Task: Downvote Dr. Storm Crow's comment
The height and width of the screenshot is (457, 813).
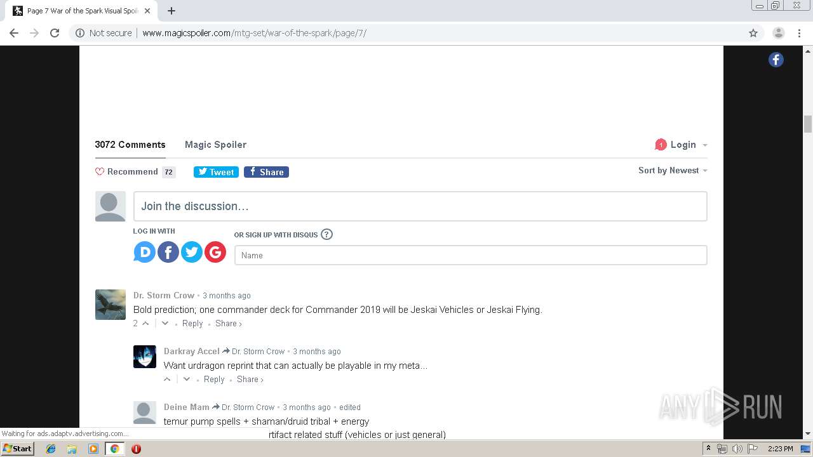Action: [x=165, y=323]
